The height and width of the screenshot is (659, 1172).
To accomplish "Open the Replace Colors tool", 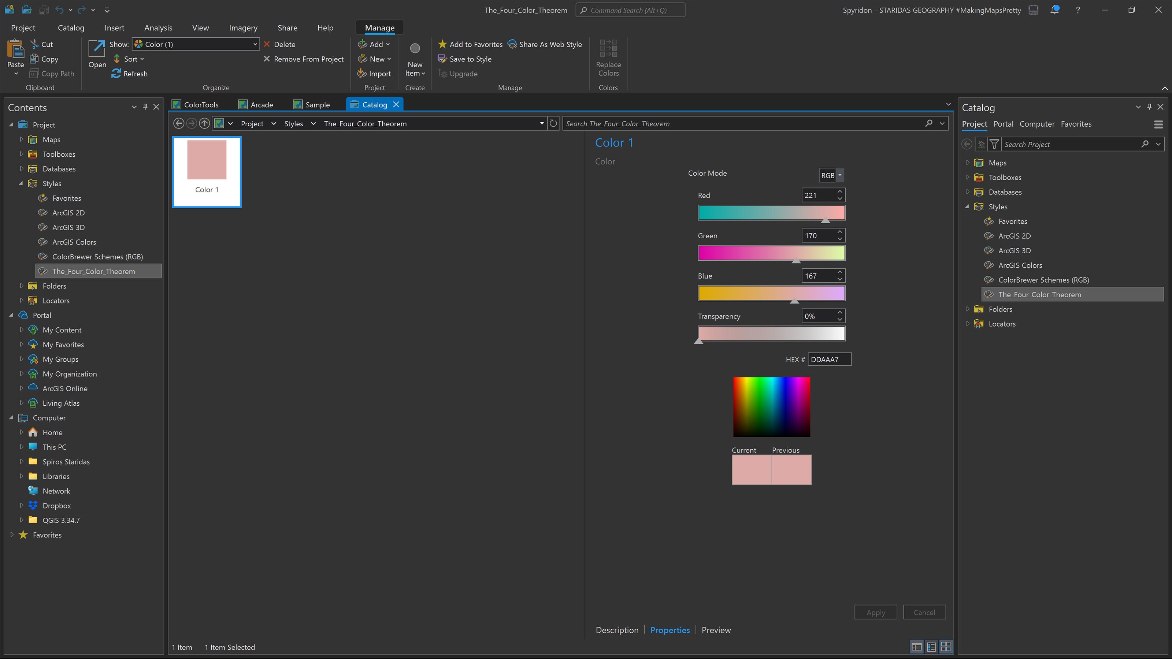I will coord(608,58).
